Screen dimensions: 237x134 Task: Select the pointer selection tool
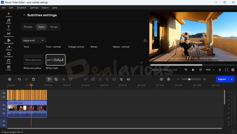pyautogui.click(x=49, y=79)
